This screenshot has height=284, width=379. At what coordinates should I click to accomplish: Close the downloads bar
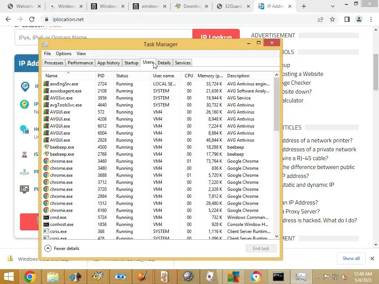coord(372,258)
